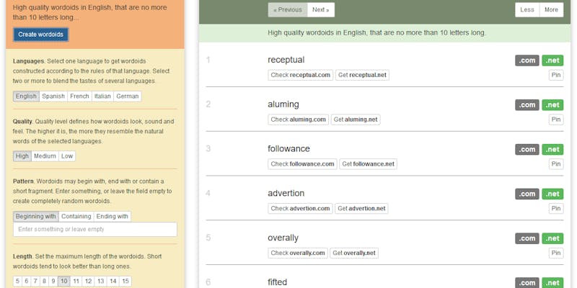Click .net badge for aluming

tap(552, 105)
